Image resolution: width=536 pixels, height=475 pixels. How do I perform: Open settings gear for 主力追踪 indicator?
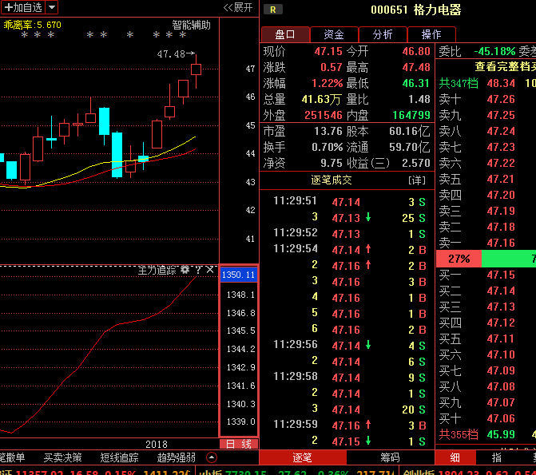tap(185, 271)
